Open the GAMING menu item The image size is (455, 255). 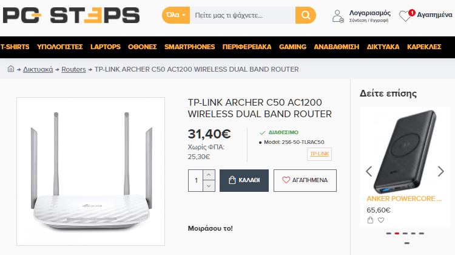[x=292, y=47]
